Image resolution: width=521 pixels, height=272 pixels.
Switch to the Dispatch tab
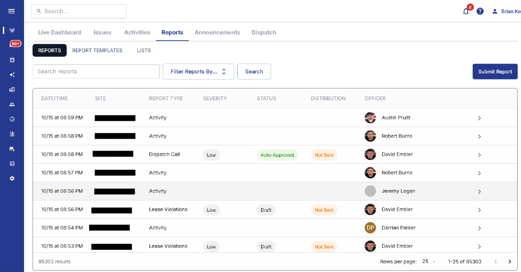click(x=264, y=32)
